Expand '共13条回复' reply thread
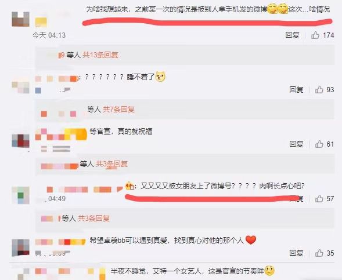Screen dimensions: 342x280 (100, 55)
